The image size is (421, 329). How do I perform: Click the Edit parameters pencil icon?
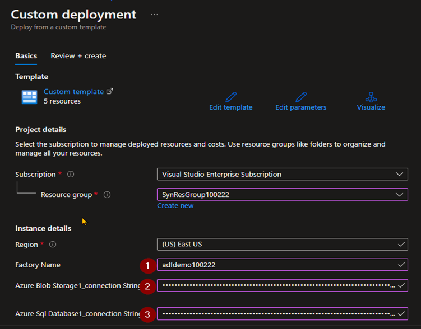[301, 97]
